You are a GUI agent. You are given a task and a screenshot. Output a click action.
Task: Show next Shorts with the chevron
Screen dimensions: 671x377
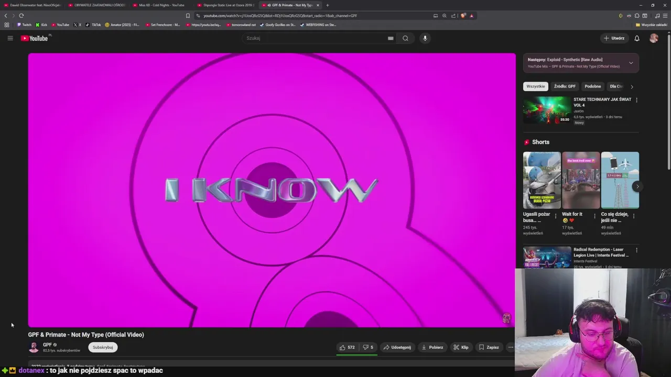pyautogui.click(x=637, y=186)
